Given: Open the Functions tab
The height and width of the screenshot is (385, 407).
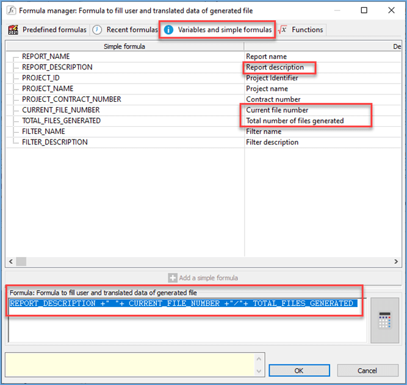Looking at the screenshot, I should tap(301, 30).
